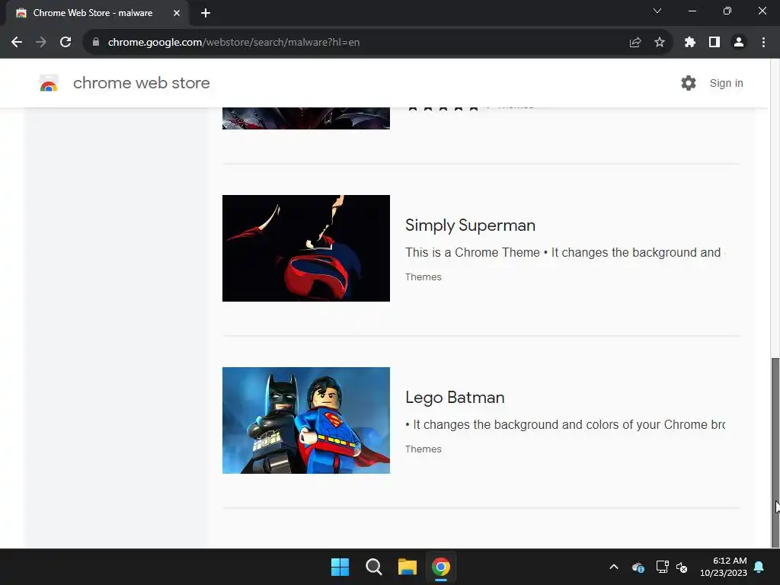Viewport: 780px width, 585px height.
Task: Open the Lego Batman thumbnail image
Action: tap(306, 420)
